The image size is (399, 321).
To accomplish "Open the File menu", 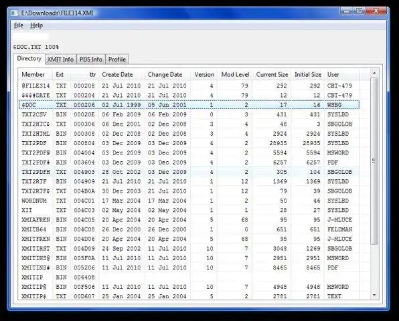I will pyautogui.click(x=19, y=25).
